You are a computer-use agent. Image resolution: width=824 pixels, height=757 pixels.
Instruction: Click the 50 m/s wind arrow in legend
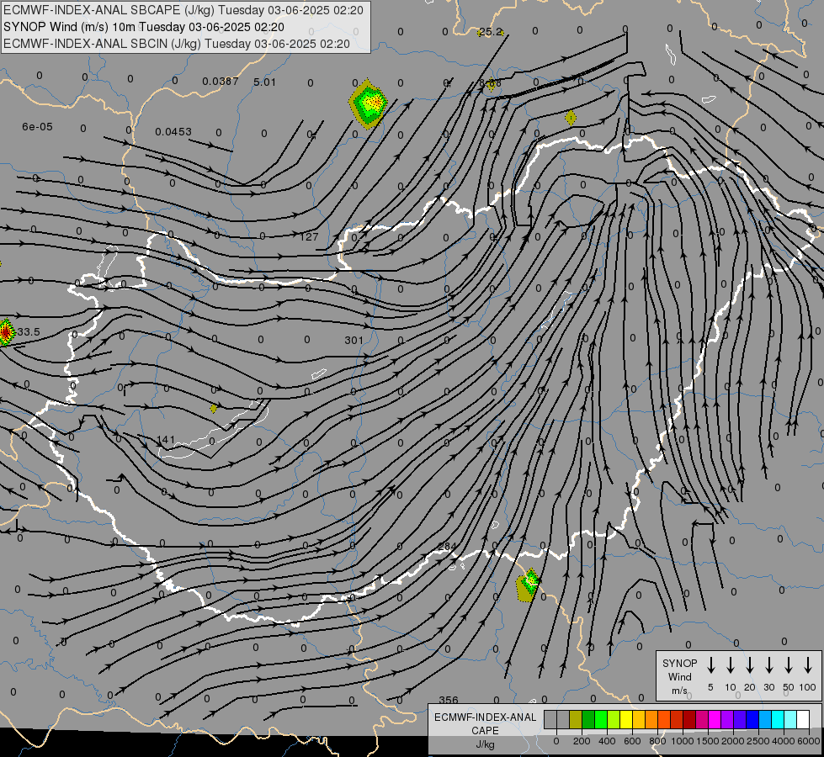click(789, 665)
